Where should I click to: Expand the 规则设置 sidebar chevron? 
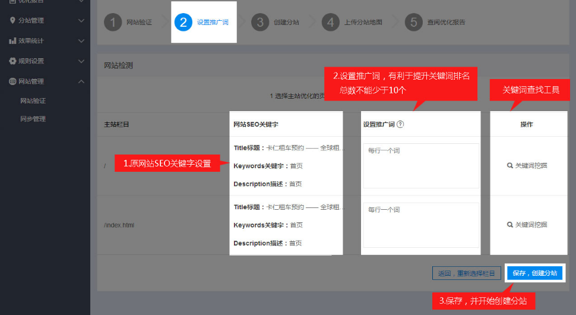click(x=81, y=61)
